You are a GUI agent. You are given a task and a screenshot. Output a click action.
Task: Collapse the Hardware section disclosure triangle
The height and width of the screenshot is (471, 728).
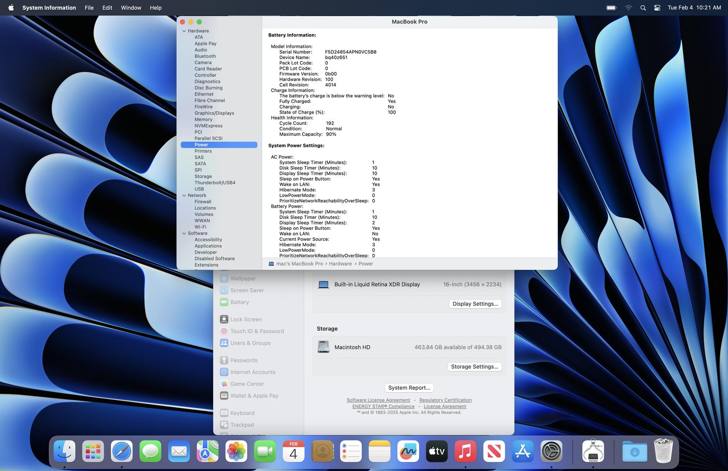[184, 31]
